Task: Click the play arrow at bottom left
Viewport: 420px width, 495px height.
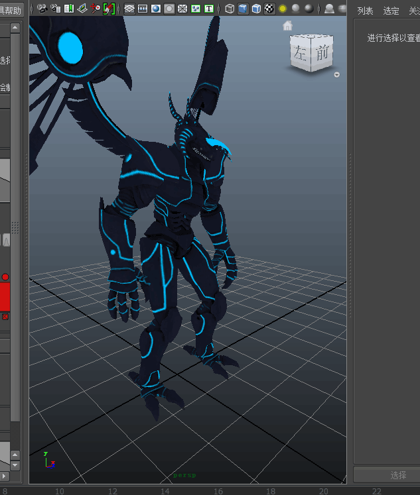Action: pyautogui.click(x=4, y=476)
